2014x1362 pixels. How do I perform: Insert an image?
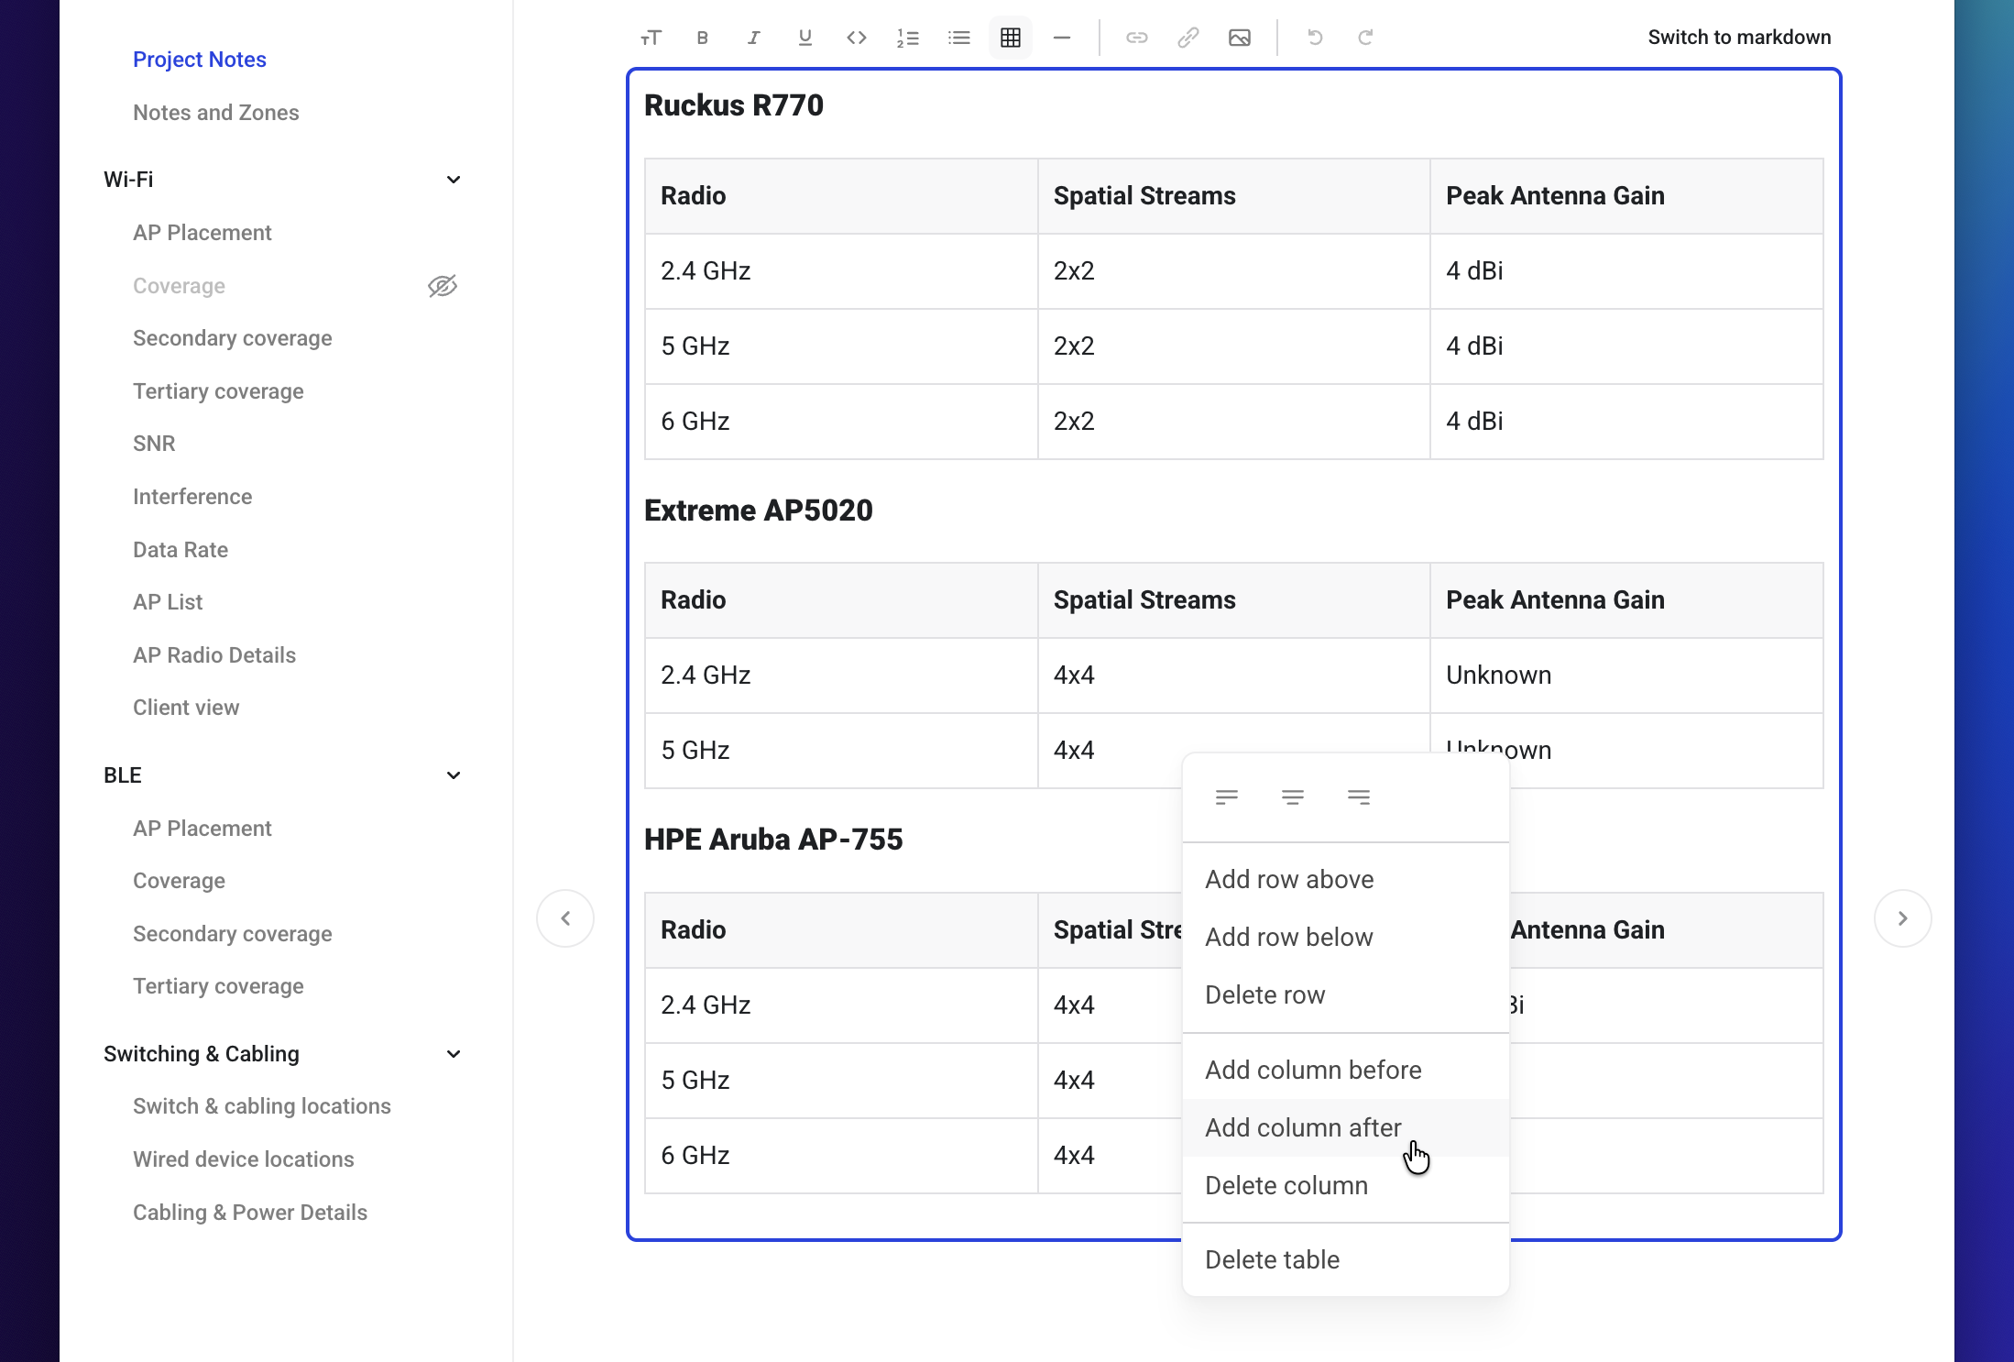[1240, 38]
